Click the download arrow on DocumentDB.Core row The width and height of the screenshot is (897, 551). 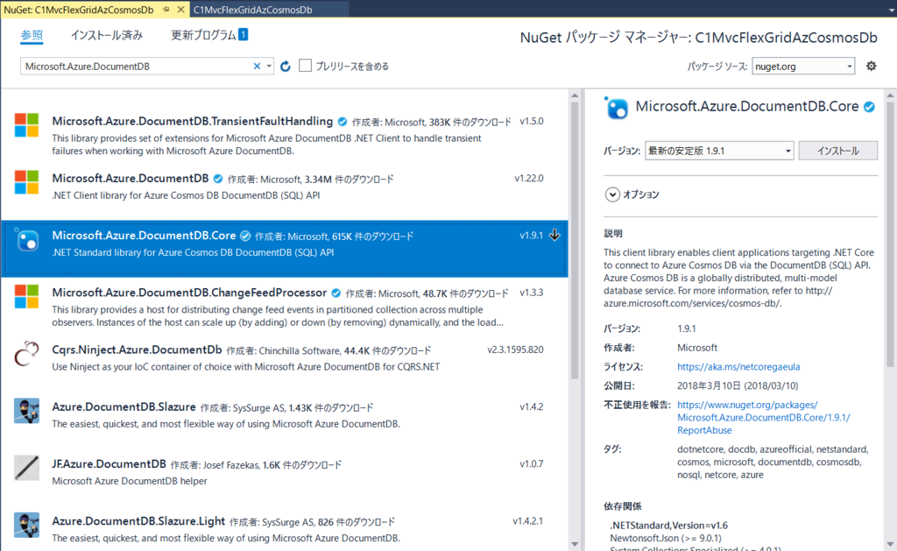point(554,235)
